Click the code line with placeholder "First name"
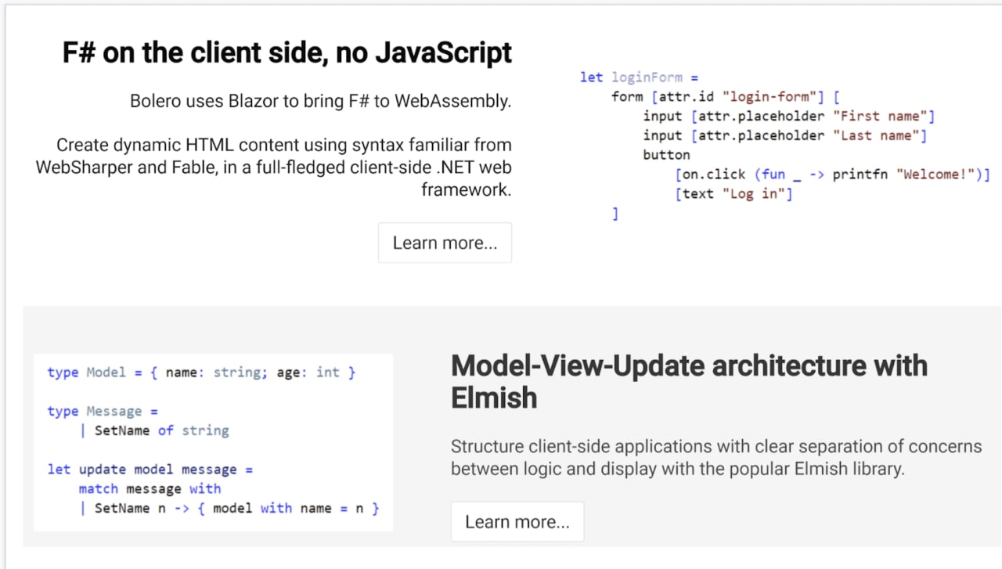The height and width of the screenshot is (569, 1002). [x=789, y=116]
